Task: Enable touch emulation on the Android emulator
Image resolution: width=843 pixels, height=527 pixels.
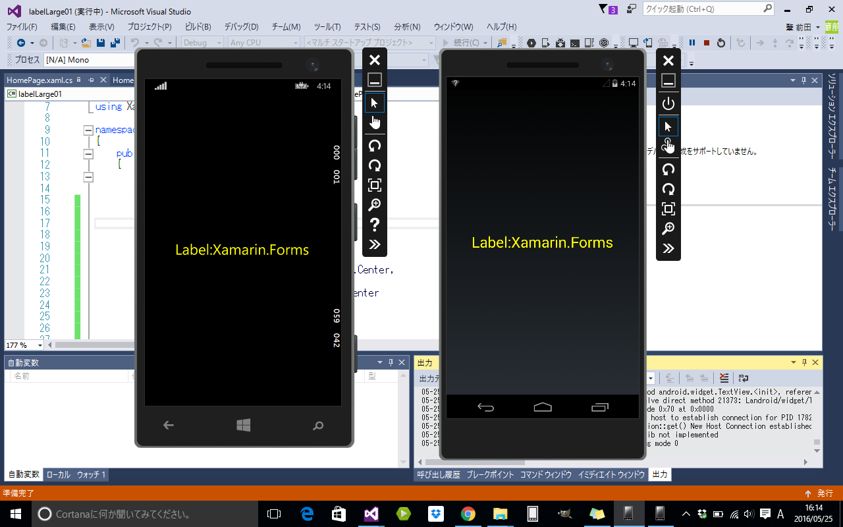Action: 668,146
